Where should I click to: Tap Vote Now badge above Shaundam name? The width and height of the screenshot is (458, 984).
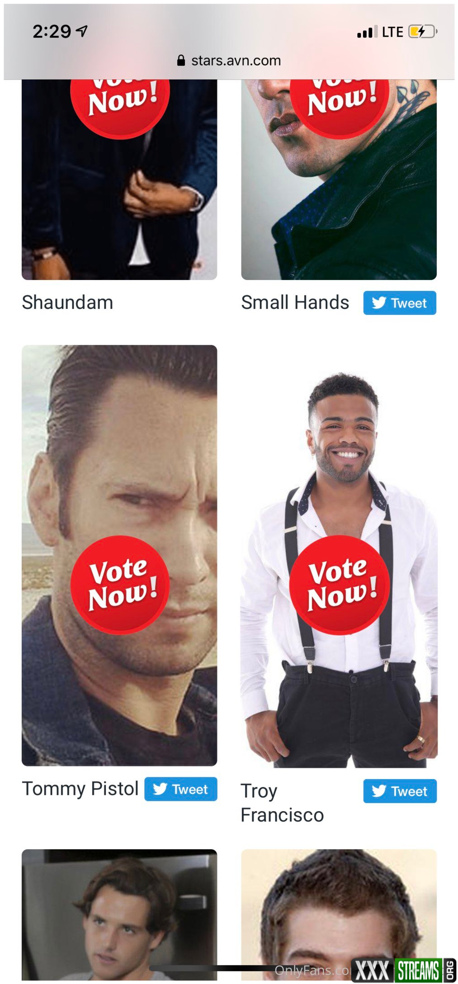click(120, 109)
